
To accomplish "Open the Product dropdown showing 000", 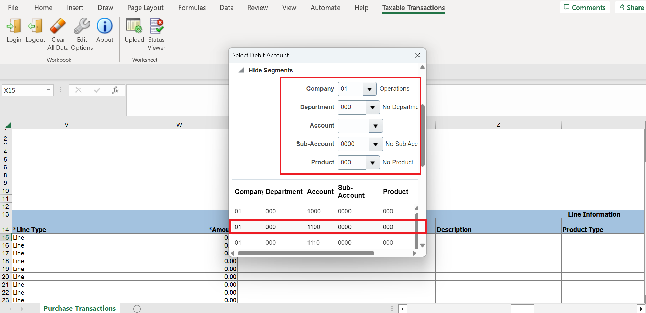I will [373, 163].
